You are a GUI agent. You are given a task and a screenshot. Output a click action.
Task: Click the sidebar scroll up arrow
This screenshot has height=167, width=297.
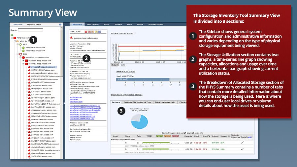click(x=61, y=28)
